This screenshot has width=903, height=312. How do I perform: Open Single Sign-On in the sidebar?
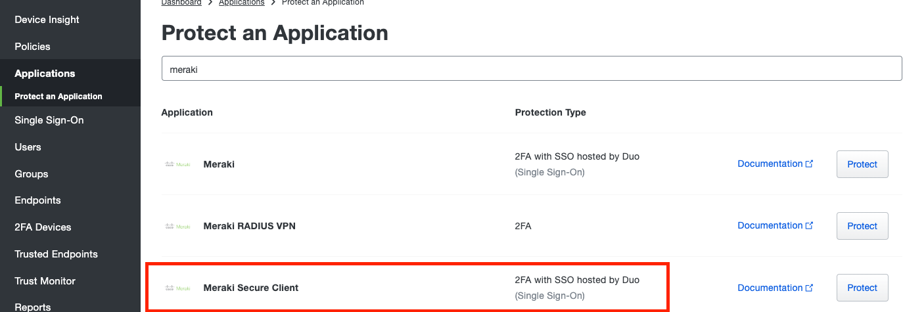coord(49,120)
